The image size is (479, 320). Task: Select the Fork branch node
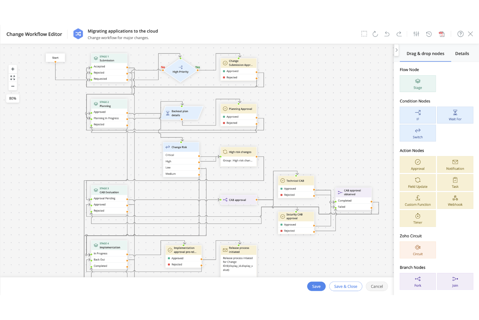pyautogui.click(x=418, y=281)
